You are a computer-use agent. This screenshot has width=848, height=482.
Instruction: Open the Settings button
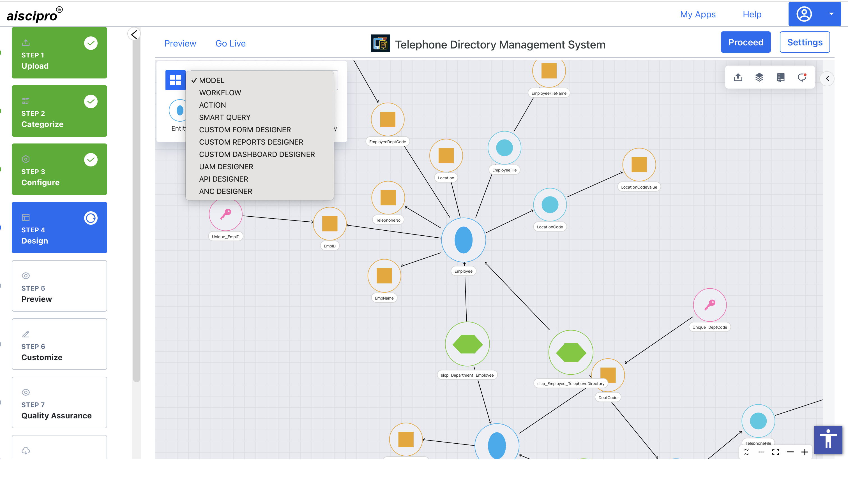tap(805, 42)
